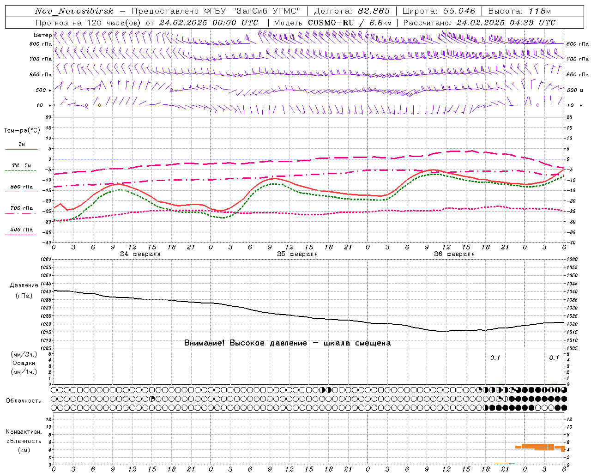The height and width of the screenshot is (473, 591).
Task: Select the "Давление" pressure panel label
Action: point(24,285)
